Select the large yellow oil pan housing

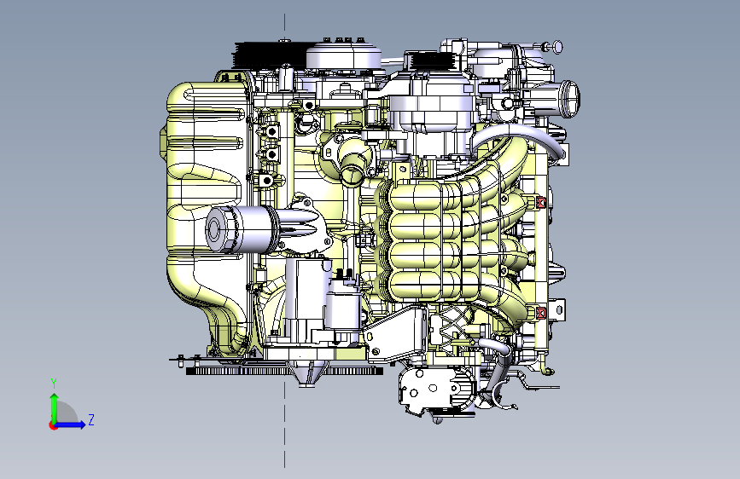(207, 216)
